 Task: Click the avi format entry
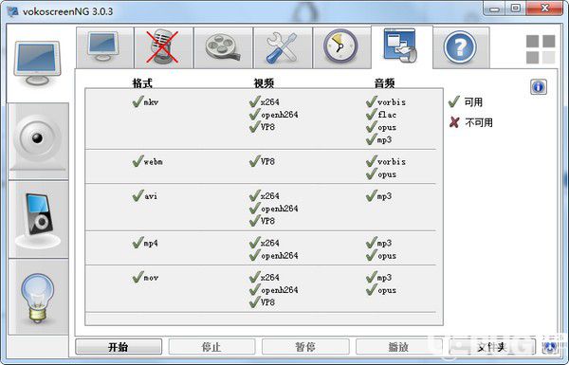coord(145,196)
